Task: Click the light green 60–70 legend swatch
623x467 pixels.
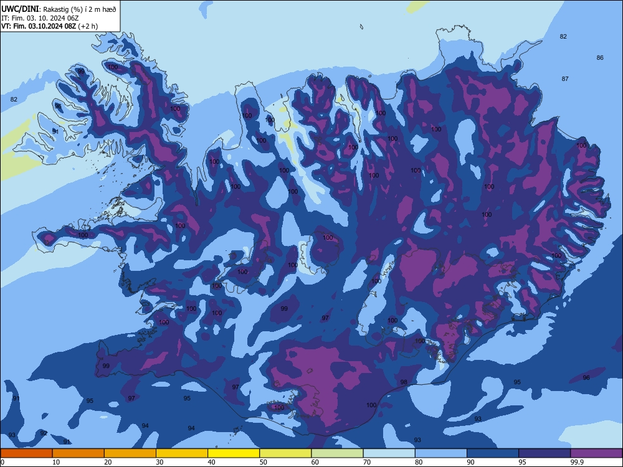Action: tap(337, 453)
